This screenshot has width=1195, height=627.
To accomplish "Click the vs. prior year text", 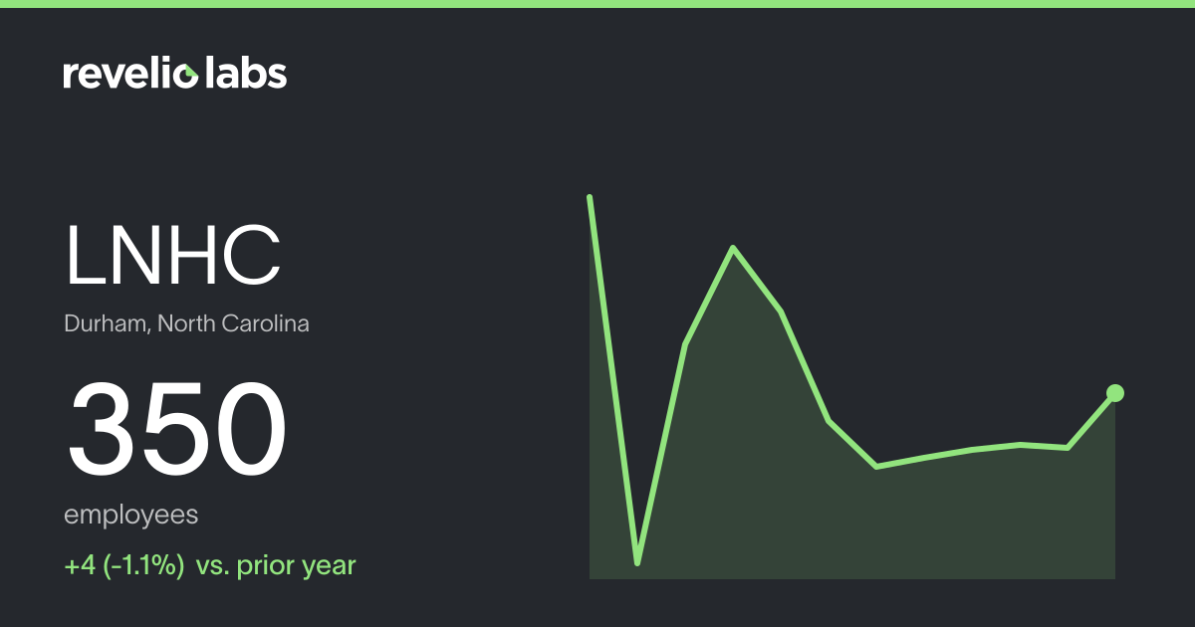I will pos(276,566).
